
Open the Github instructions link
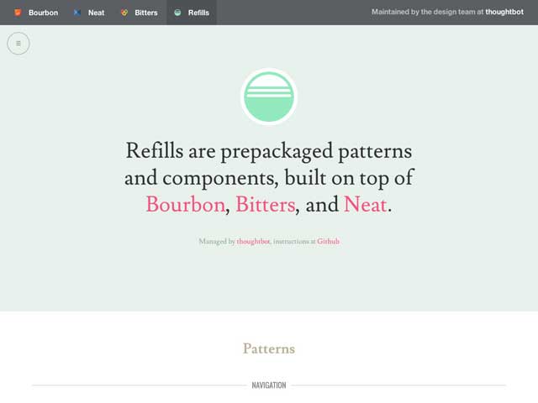click(x=328, y=241)
